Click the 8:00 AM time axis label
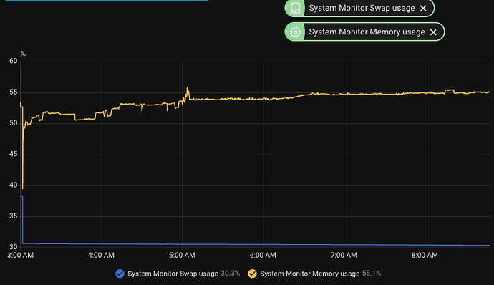Screen dimensions: 494x285 pos(425,256)
